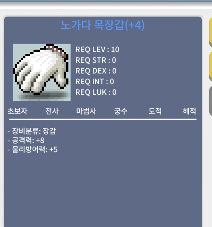Click the 공격력: +8 stat line
Image resolution: width=212 pixels, height=227 pixels.
tap(26, 140)
